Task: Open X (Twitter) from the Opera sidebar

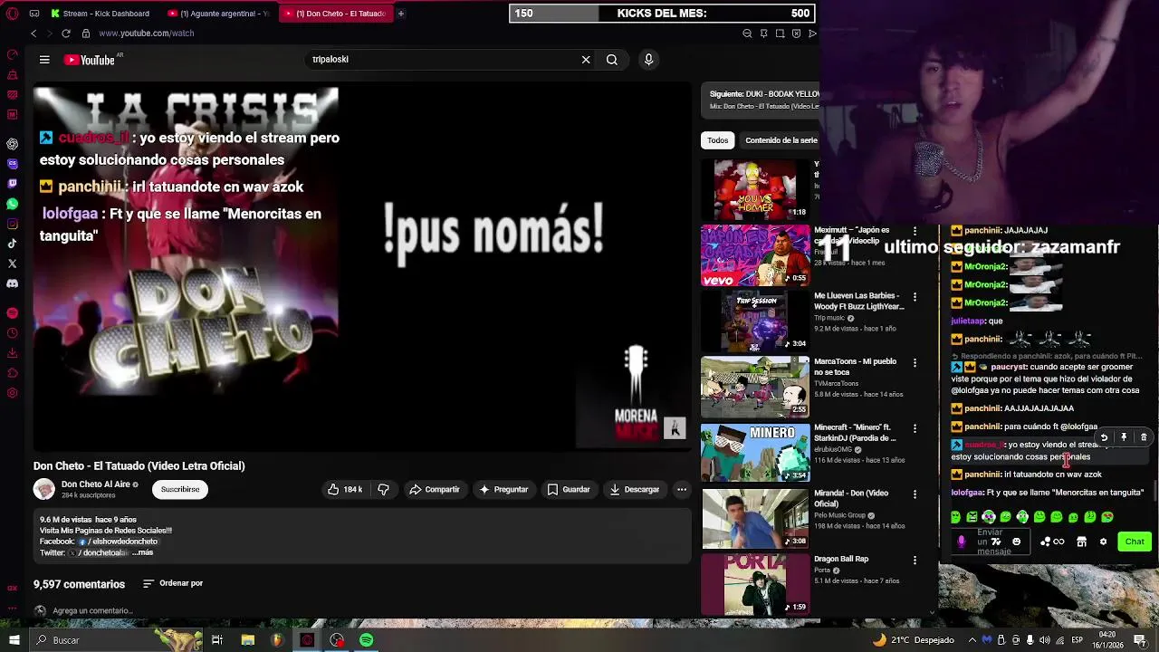Action: [12, 264]
